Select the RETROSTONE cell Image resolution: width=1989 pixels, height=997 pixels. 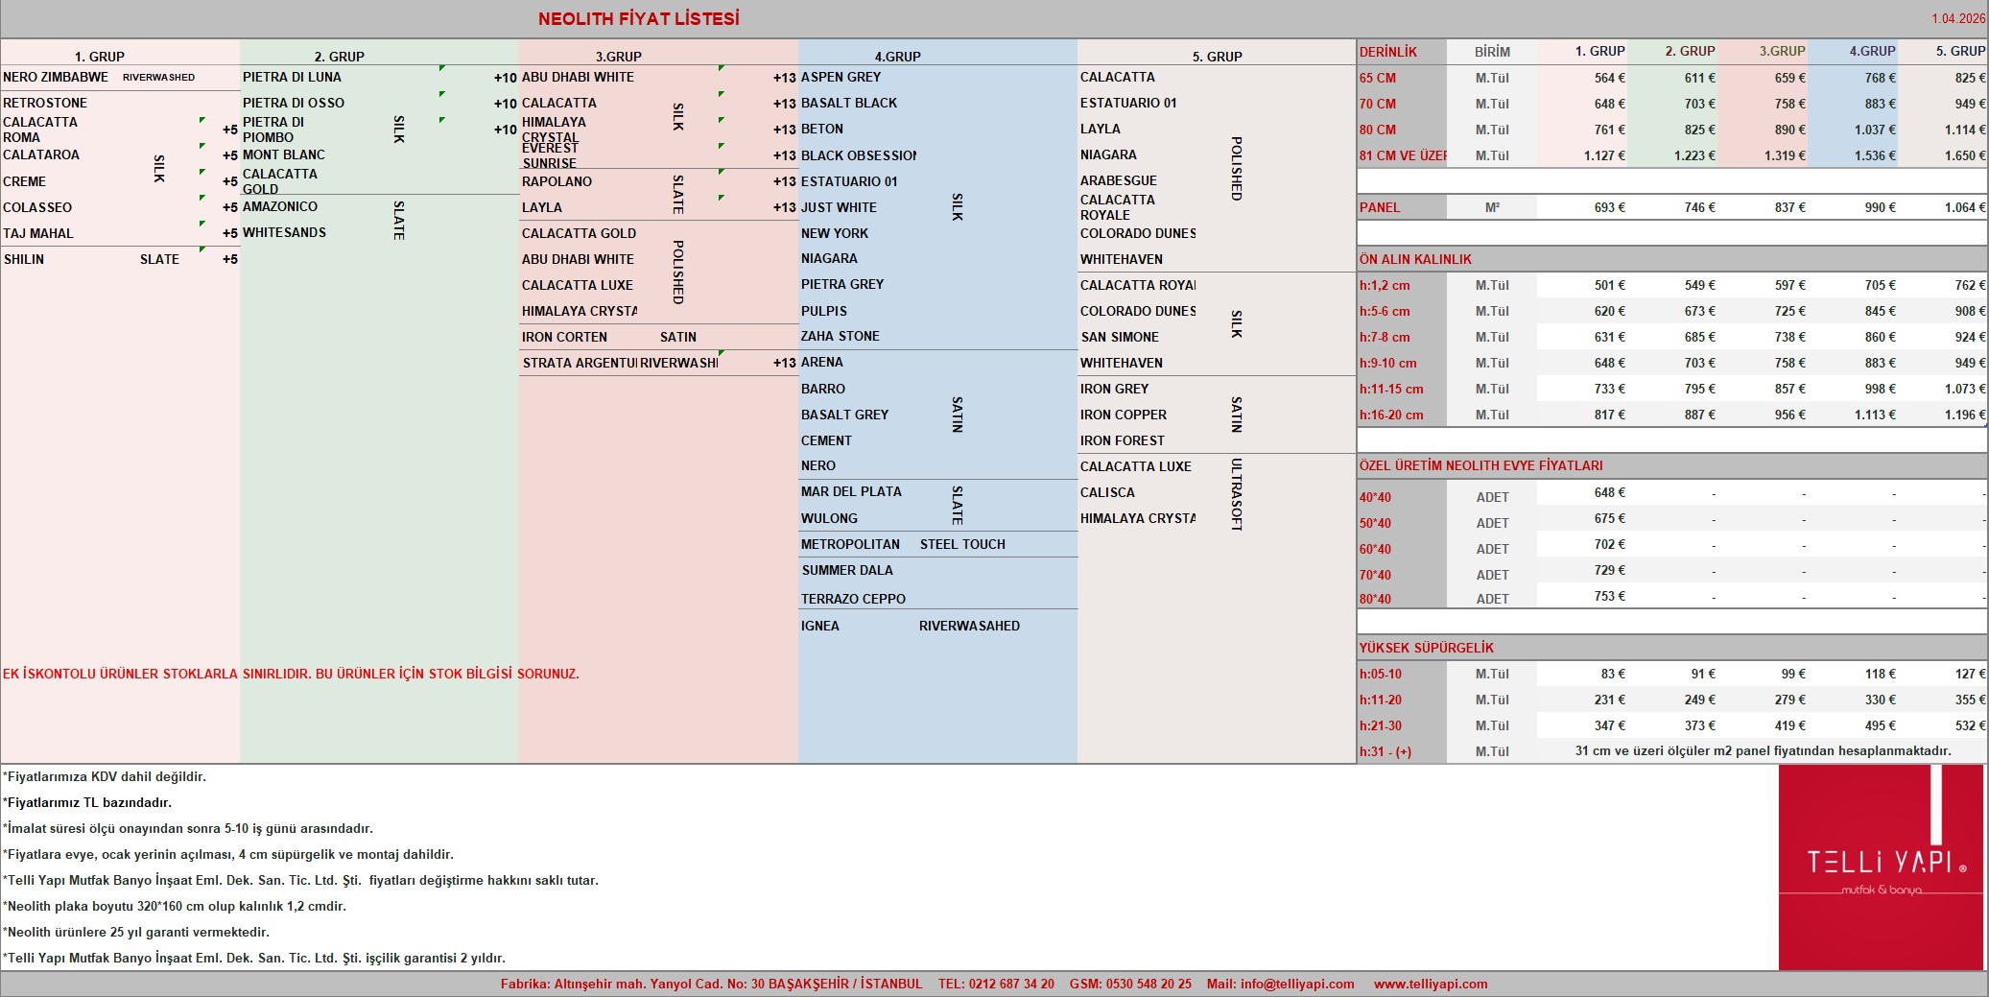[x=45, y=103]
